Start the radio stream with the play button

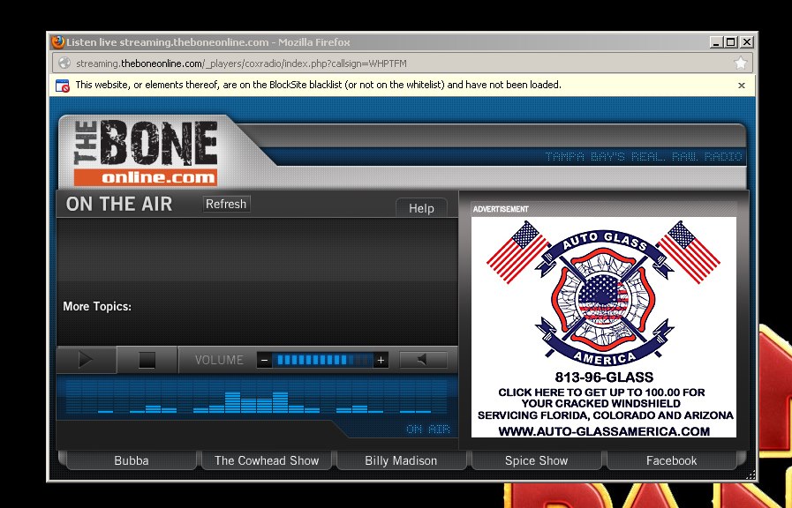(86, 360)
